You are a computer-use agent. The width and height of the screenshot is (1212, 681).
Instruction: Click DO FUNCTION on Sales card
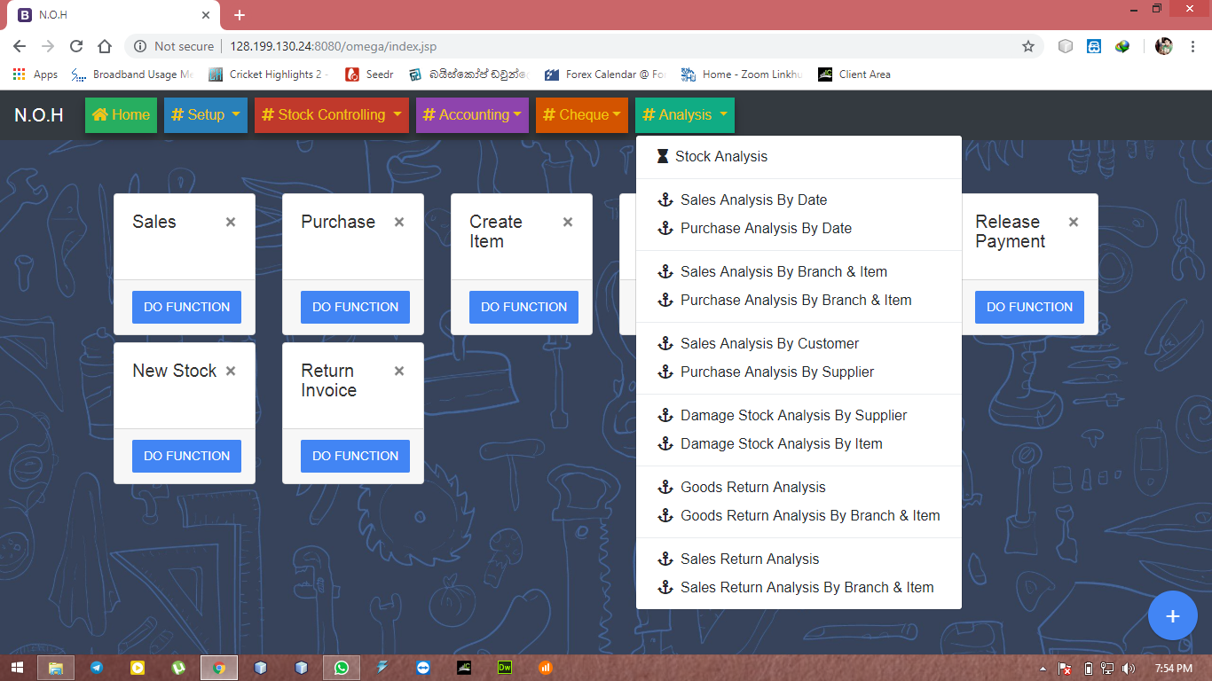point(186,307)
